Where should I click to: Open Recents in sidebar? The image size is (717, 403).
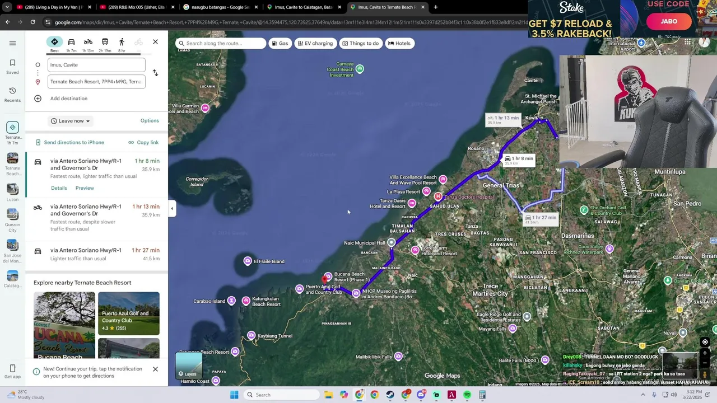(x=12, y=95)
